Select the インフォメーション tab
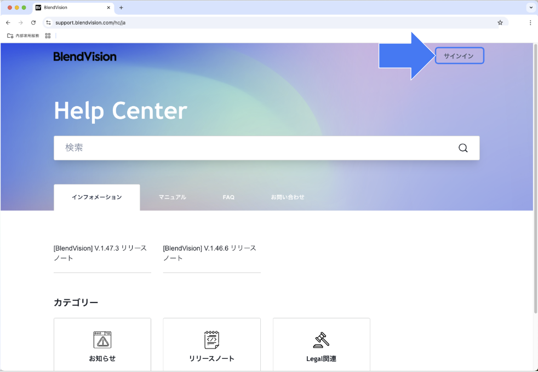This screenshot has height=372, width=538. click(x=97, y=197)
